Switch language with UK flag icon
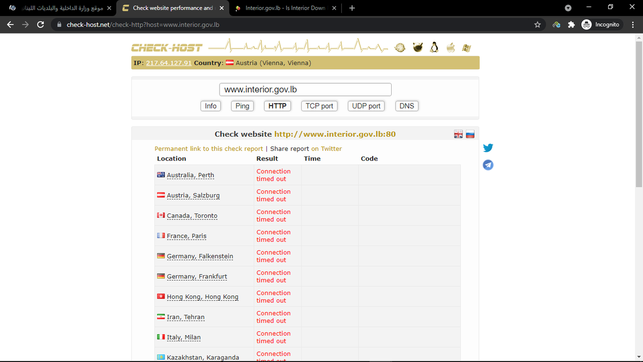 (459, 134)
